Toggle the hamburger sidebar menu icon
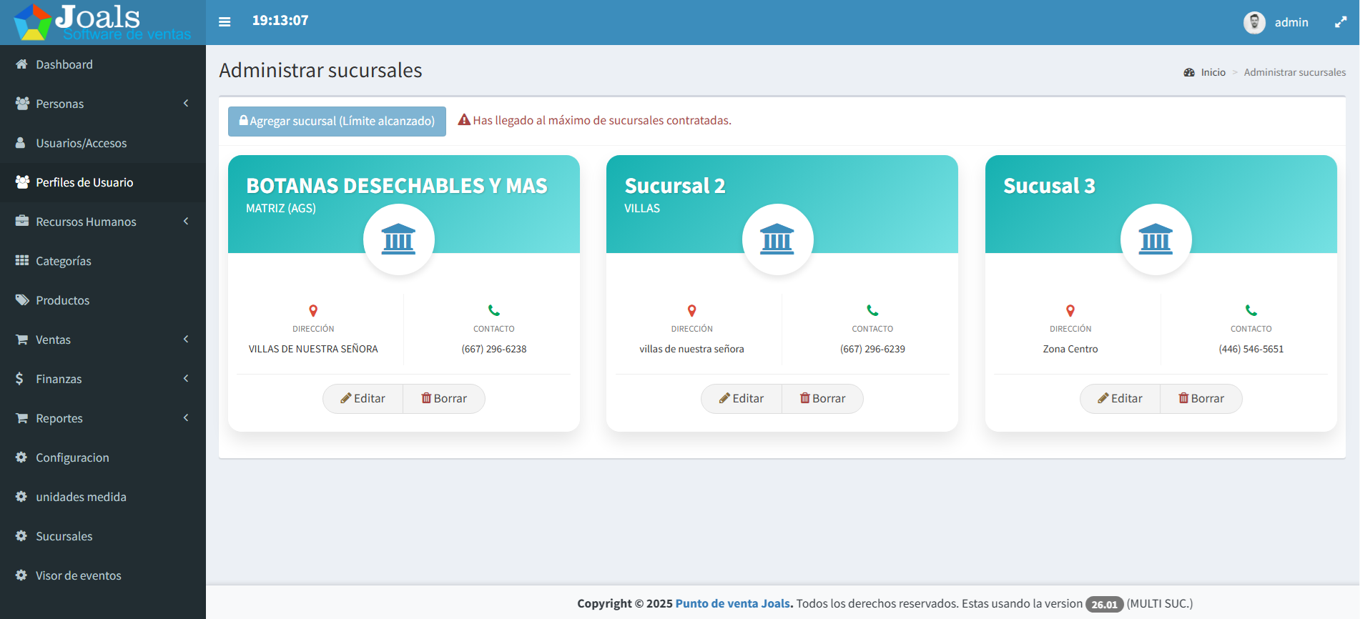 pyautogui.click(x=225, y=21)
